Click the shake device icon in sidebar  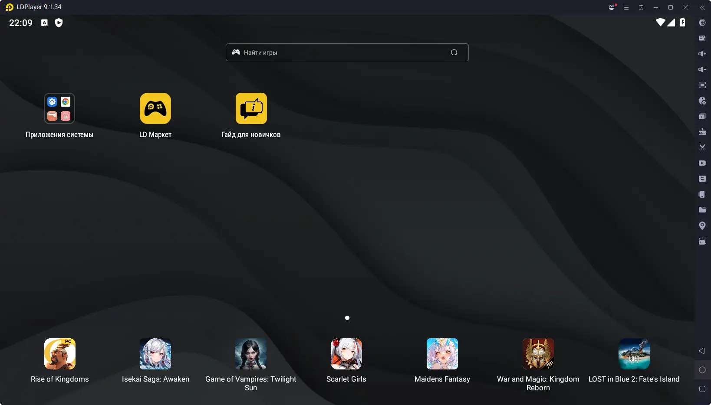pyautogui.click(x=702, y=194)
